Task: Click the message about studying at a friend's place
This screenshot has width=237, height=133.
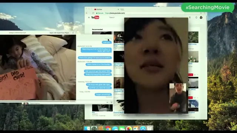Action: tap(96, 50)
